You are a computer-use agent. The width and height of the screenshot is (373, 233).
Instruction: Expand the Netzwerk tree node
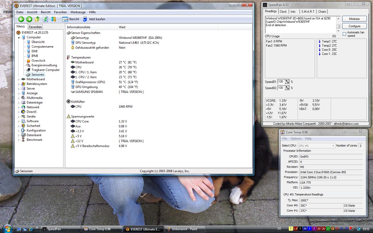click(x=19, y=107)
